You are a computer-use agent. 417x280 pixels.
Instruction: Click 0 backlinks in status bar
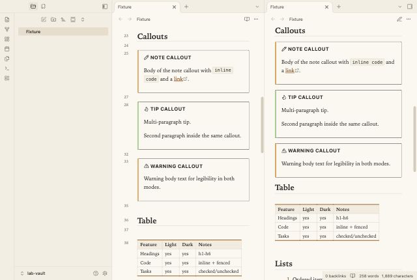[x=336, y=275]
